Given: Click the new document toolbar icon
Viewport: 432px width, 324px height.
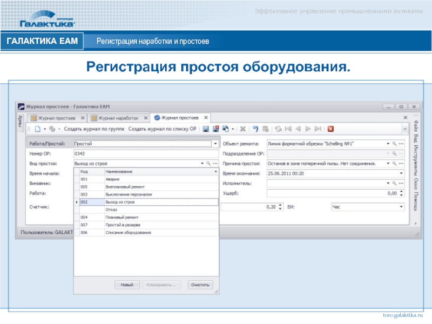Looking at the screenshot, I should (x=38, y=129).
